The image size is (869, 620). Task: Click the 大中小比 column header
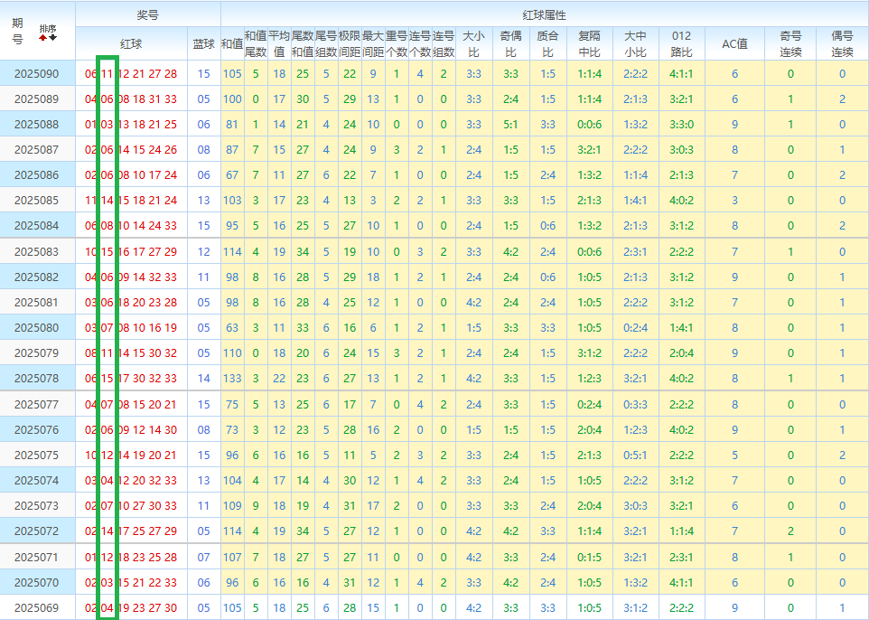[636, 43]
